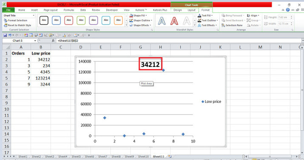The width and height of the screenshot is (304, 160).
Task: Open the Shape Fill dropdown
Action: click(x=138, y=15)
